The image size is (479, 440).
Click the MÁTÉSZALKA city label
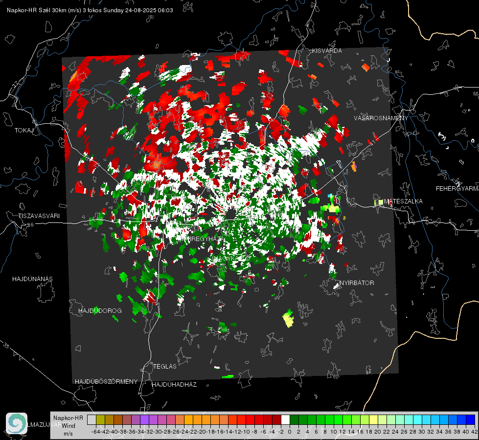(x=403, y=201)
